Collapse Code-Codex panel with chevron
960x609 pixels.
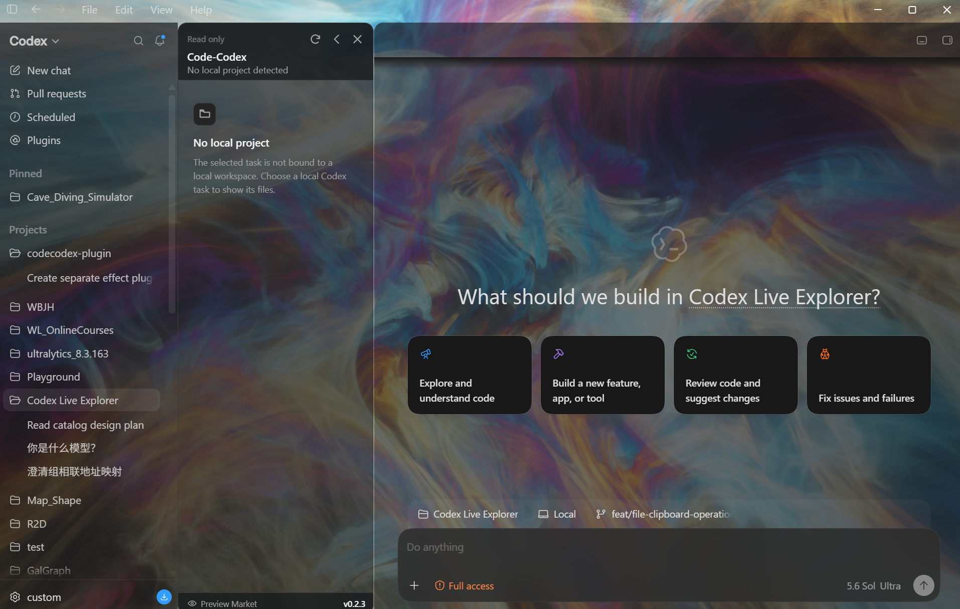336,39
